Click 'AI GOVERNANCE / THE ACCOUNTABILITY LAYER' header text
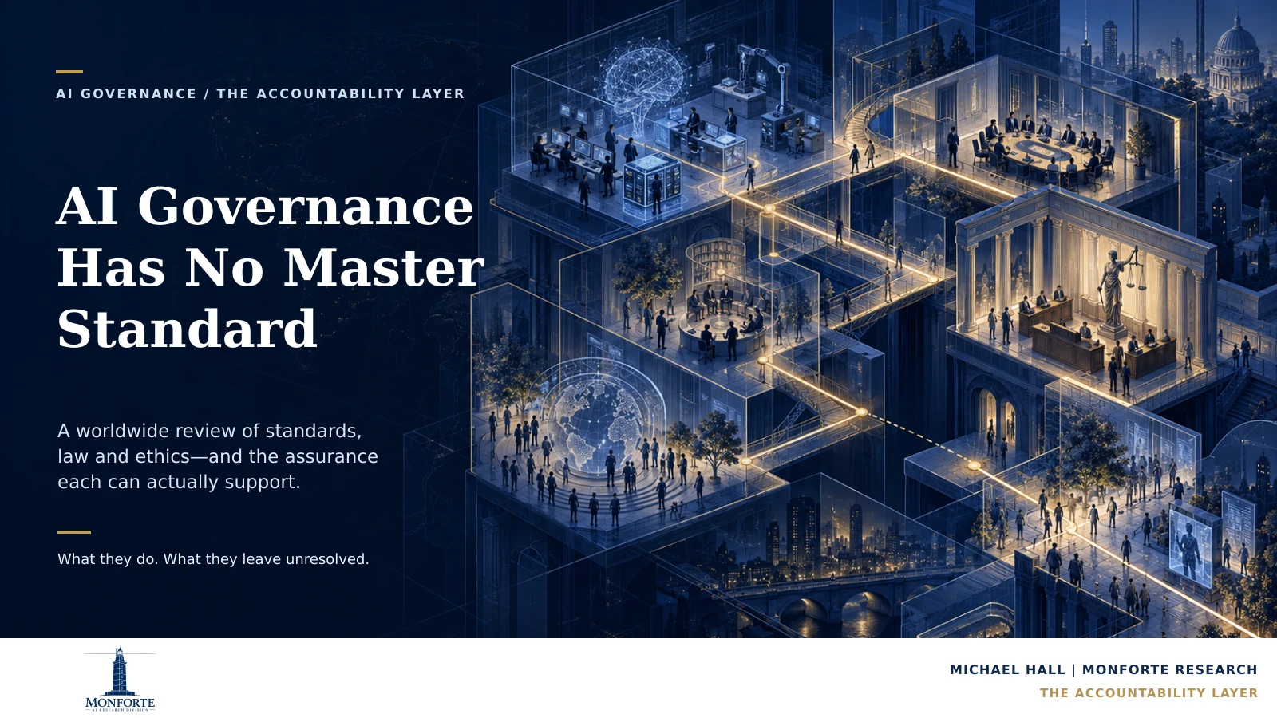This screenshot has width=1277, height=718. pos(260,93)
